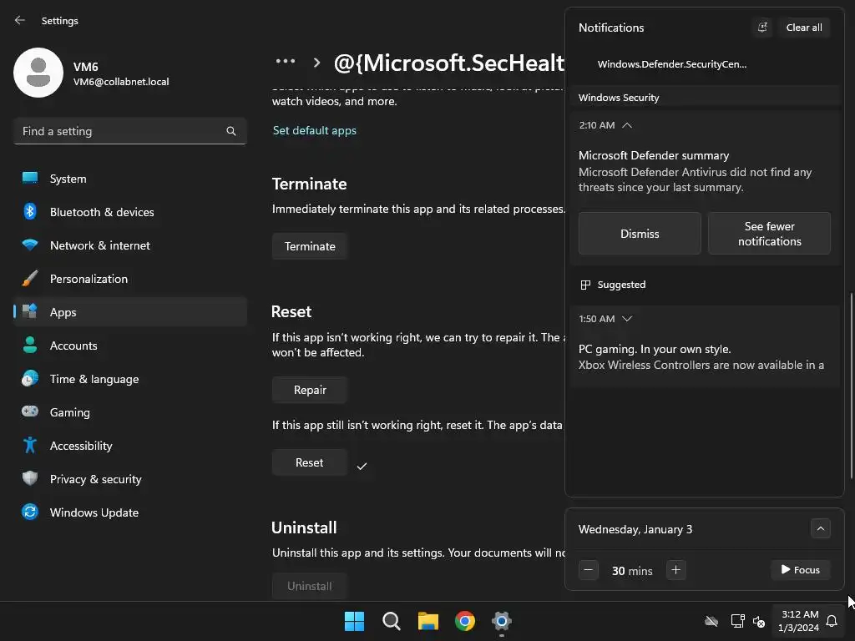Open Accounts settings
The width and height of the screenshot is (855, 641).
pos(129,345)
